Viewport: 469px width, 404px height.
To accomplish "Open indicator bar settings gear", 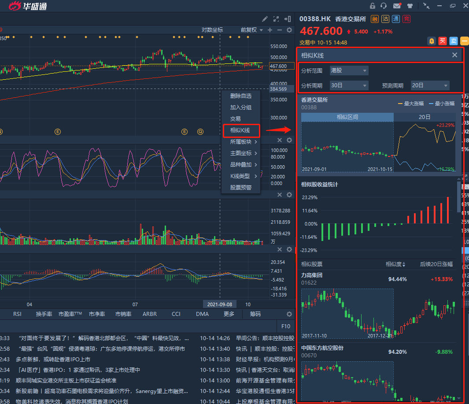I will click(x=289, y=314).
